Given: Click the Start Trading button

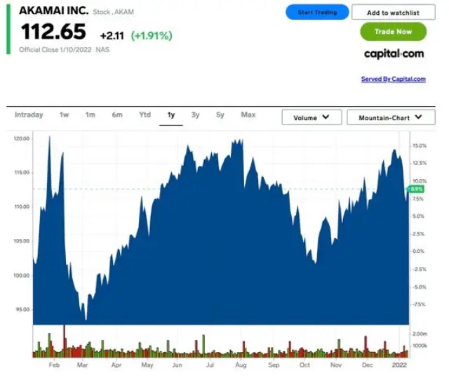Looking at the screenshot, I should pyautogui.click(x=316, y=13).
